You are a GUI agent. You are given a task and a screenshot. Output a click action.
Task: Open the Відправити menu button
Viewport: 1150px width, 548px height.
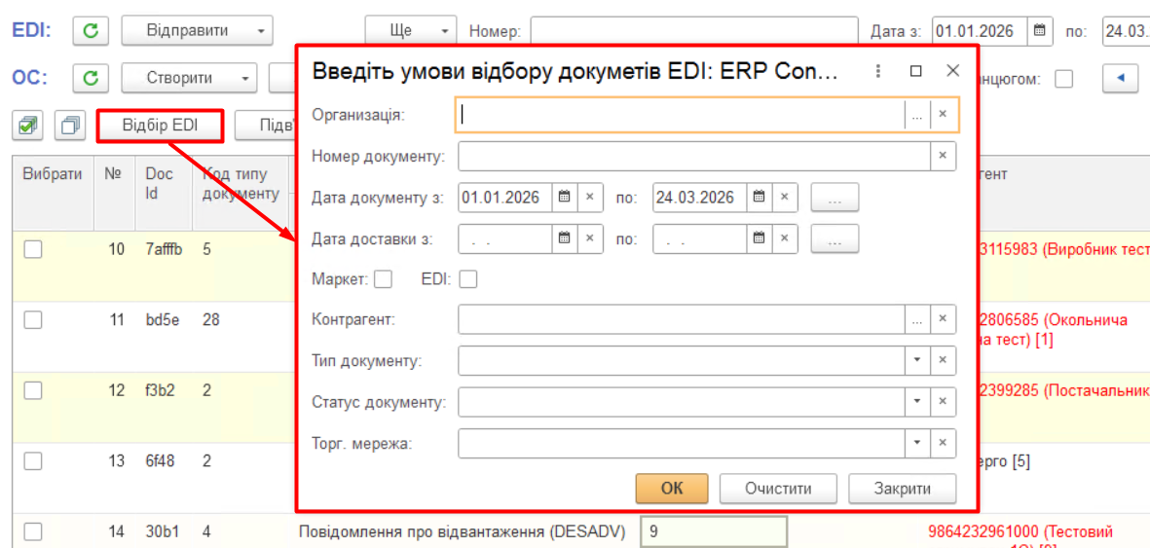[x=196, y=31]
